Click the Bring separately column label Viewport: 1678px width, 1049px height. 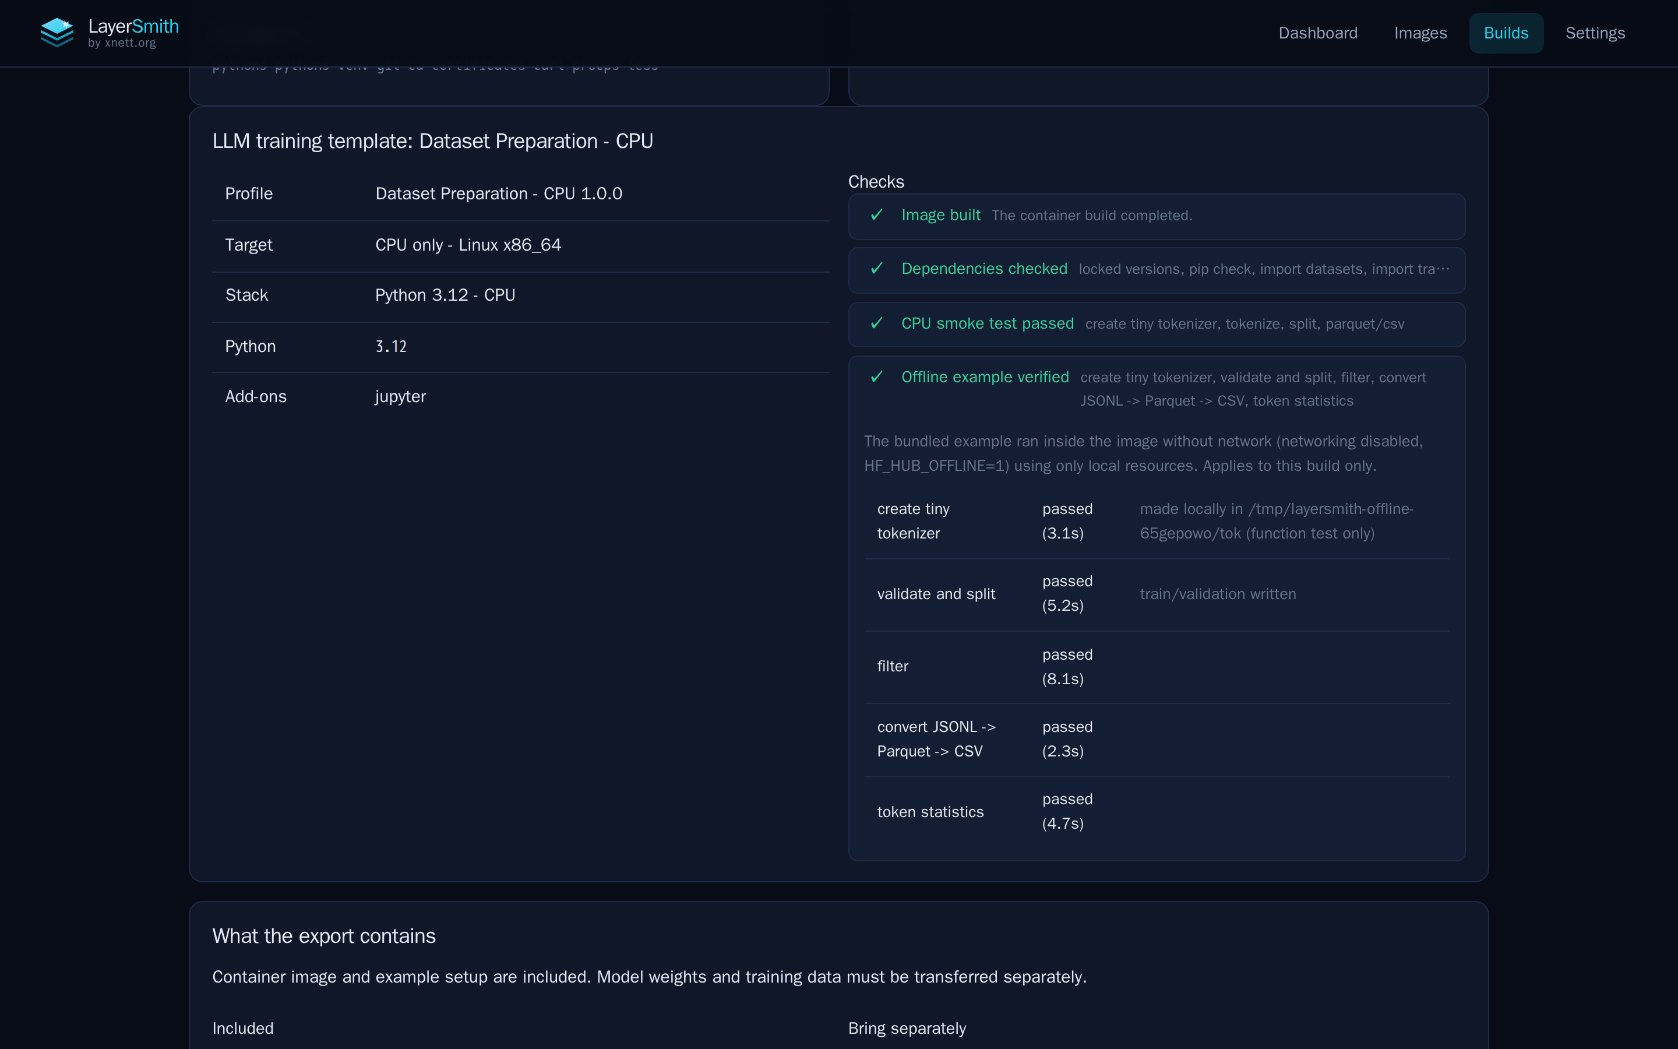[907, 1028]
